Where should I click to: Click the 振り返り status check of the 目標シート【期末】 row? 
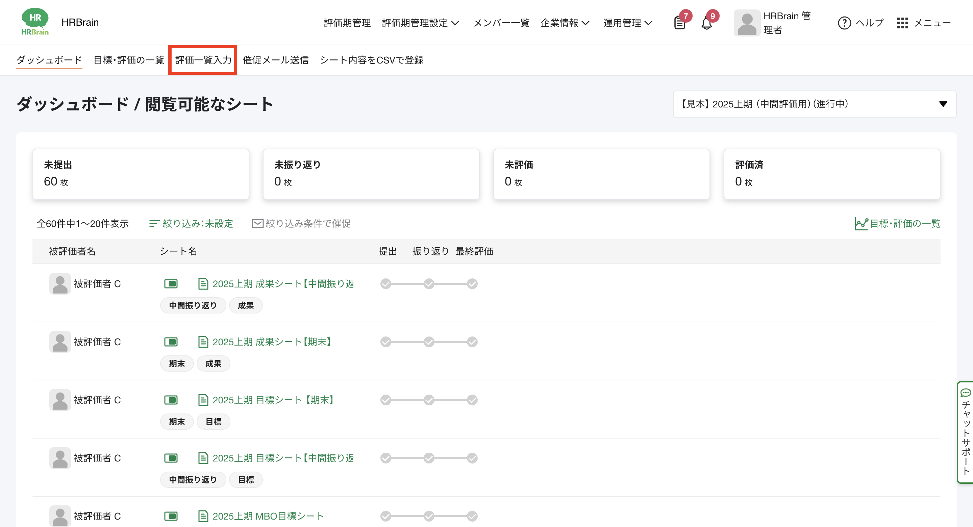tap(429, 400)
